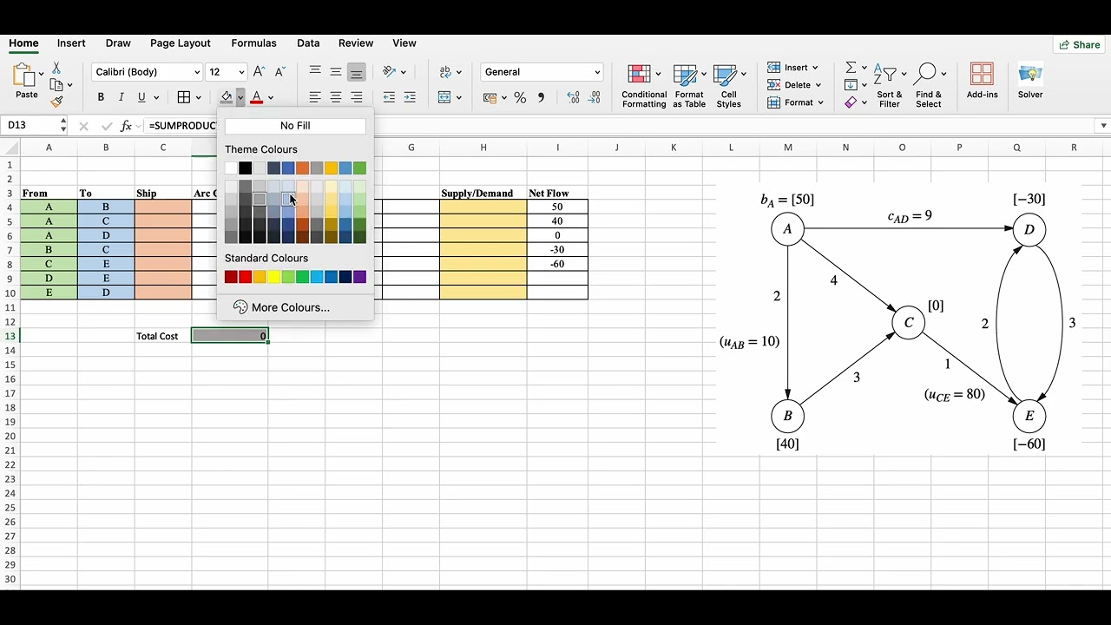Click the Fill Colour paint bucket
The image size is (1111, 625).
[x=227, y=97]
